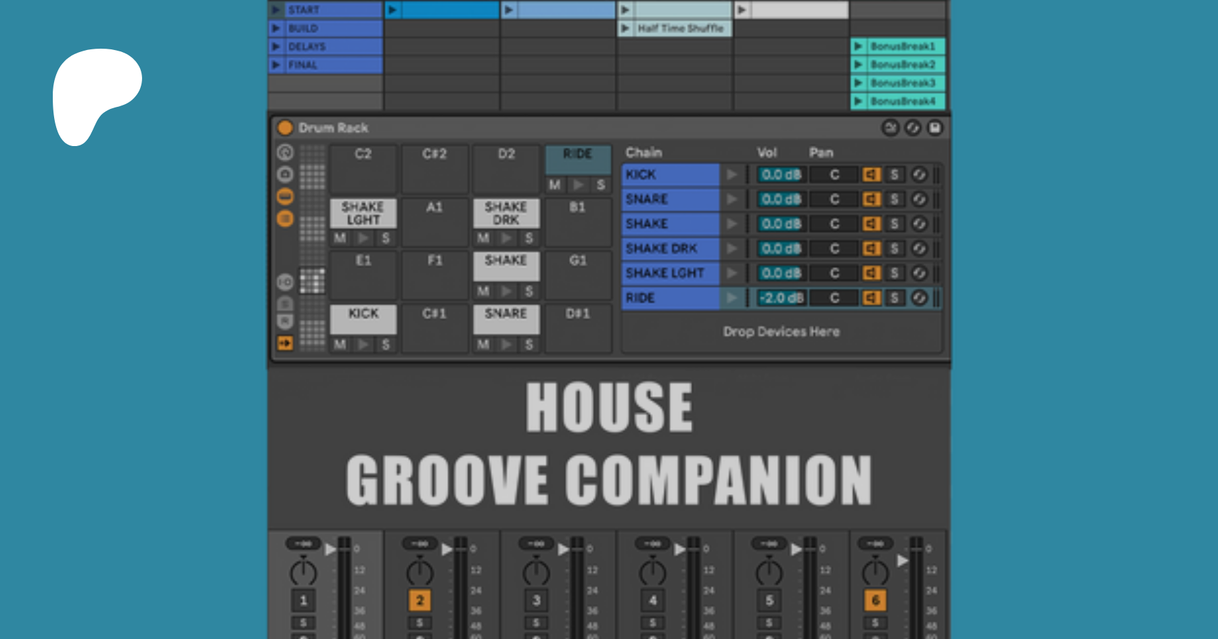The image size is (1218, 639).
Task: Activate track 2 button in mixer
Action: point(420,600)
